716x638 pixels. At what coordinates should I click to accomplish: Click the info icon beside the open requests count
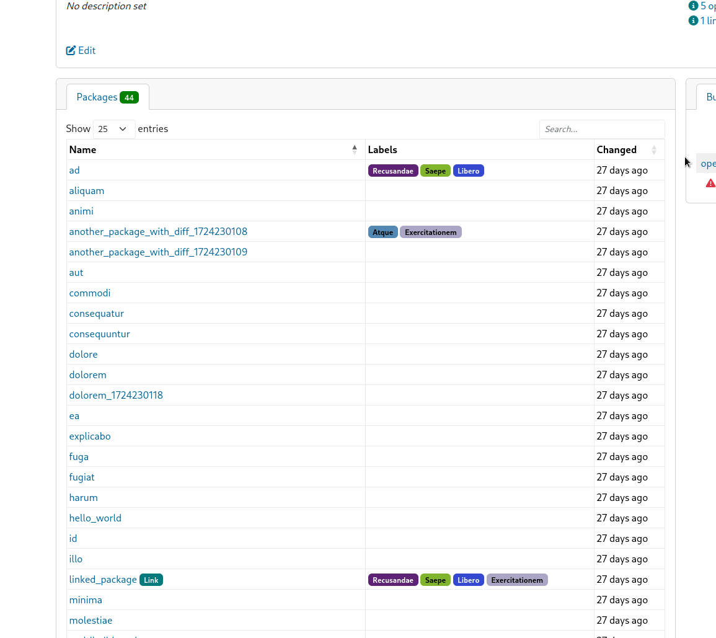pyautogui.click(x=693, y=6)
